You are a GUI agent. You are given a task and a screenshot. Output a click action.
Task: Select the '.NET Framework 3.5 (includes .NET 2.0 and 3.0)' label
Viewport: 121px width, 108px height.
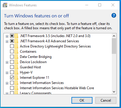click(55, 36)
